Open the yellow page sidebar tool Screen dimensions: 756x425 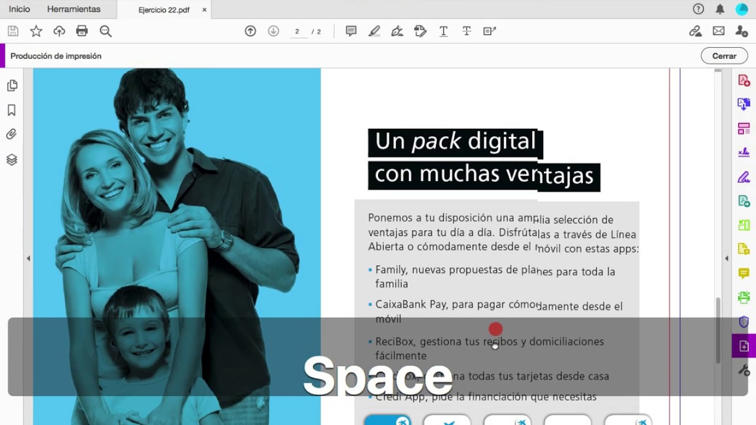point(744,249)
